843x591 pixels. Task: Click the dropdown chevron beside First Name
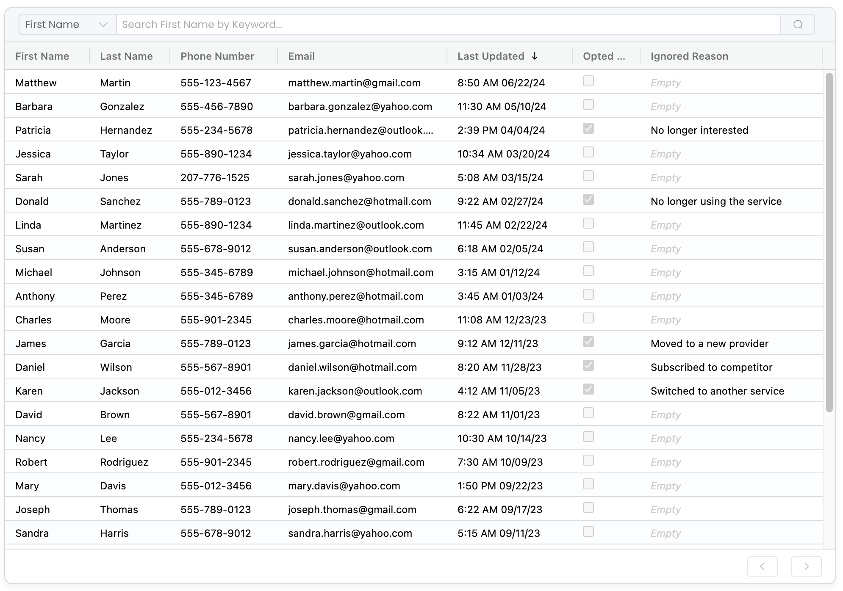point(103,25)
